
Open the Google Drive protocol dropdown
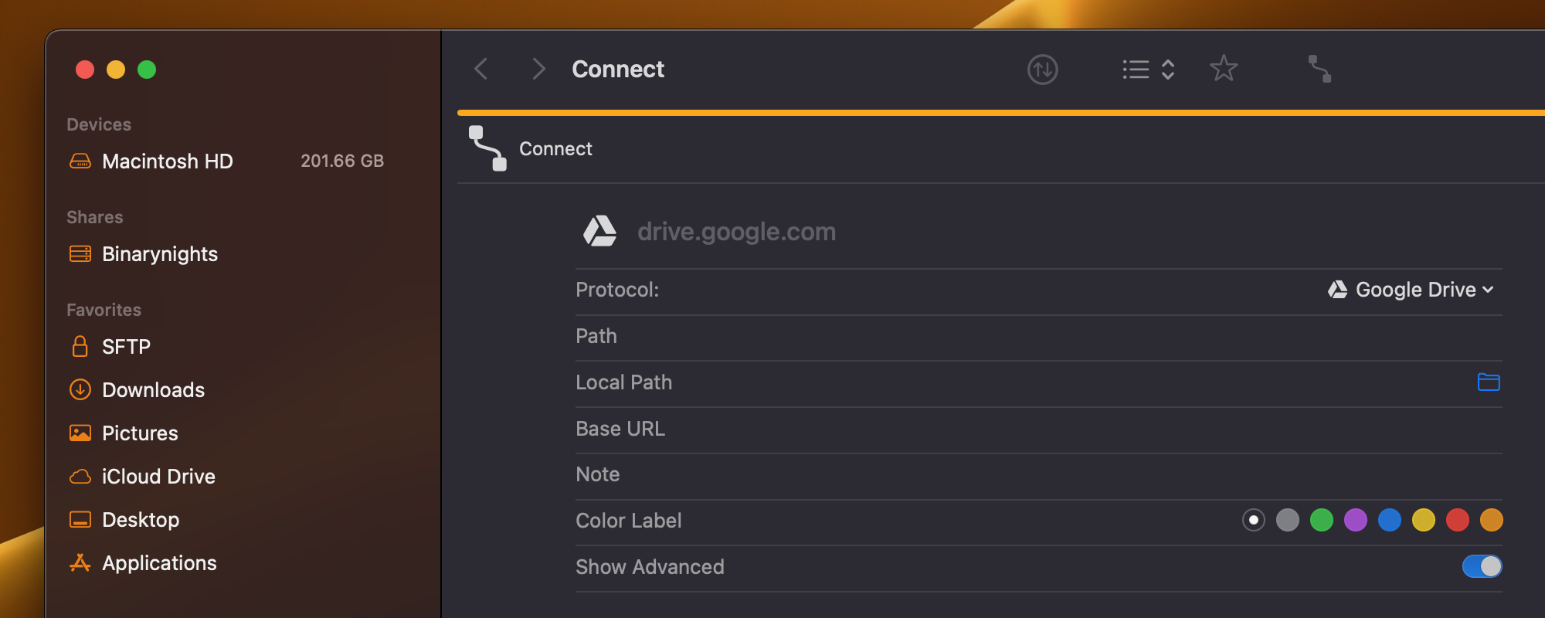[x=1411, y=290]
